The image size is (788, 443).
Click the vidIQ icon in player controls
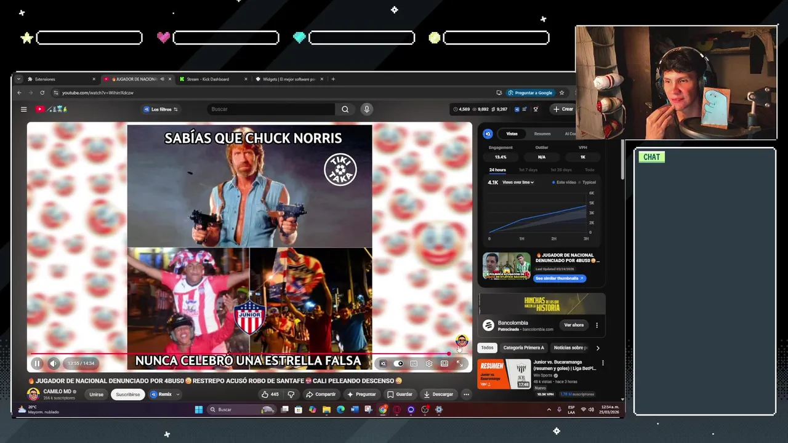click(383, 364)
